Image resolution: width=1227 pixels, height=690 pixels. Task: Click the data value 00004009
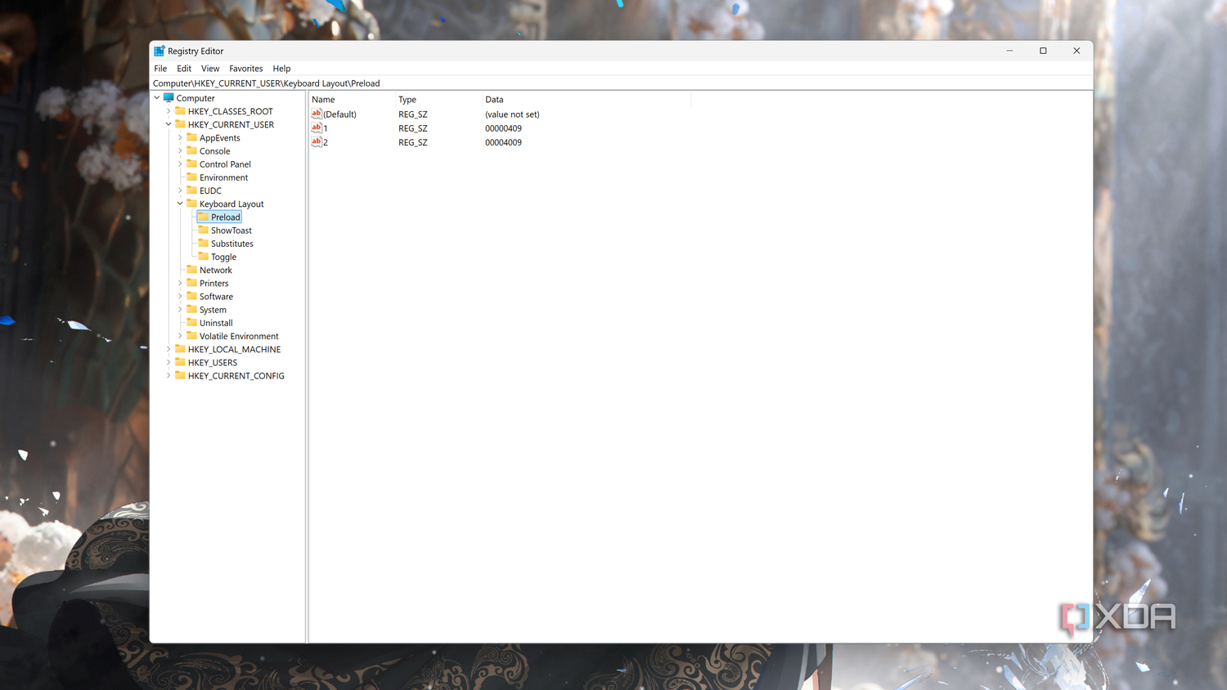tap(503, 142)
